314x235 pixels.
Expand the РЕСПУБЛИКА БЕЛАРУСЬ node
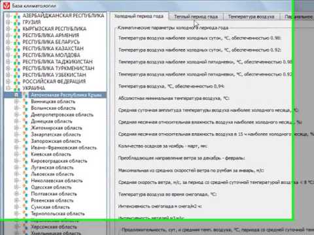pos(8,42)
